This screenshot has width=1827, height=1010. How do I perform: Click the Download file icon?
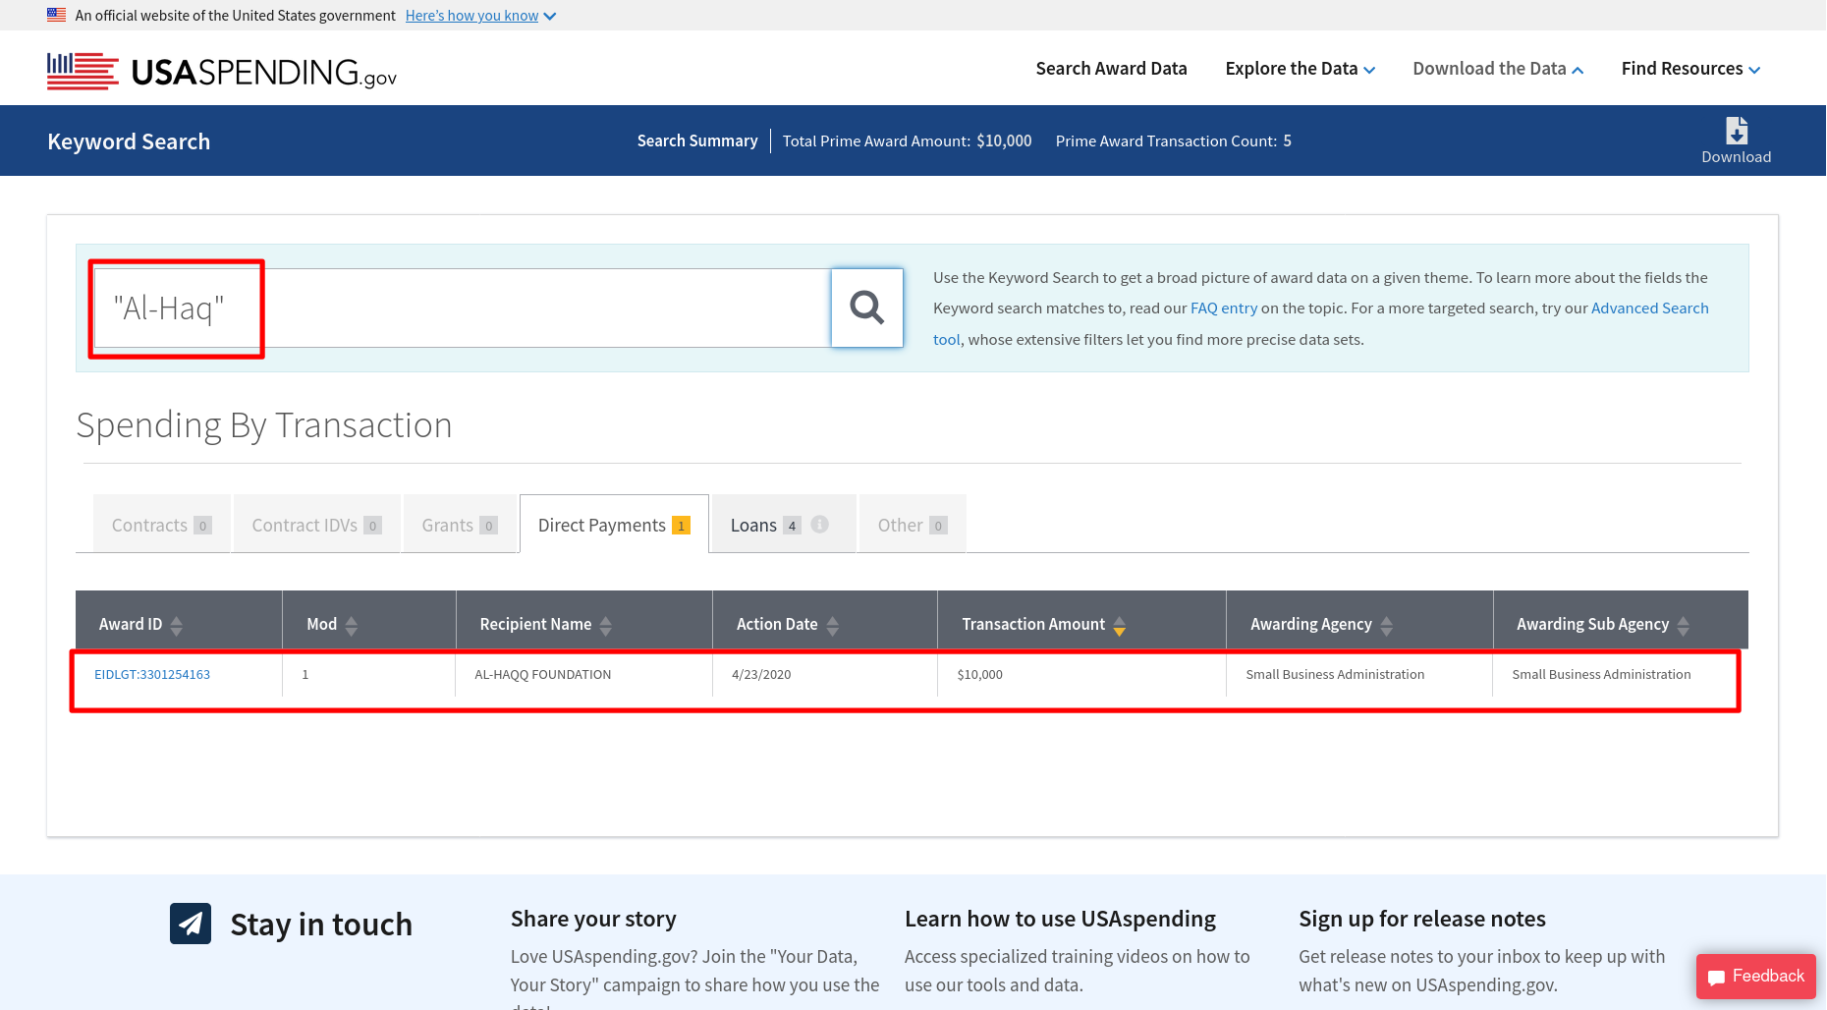pyautogui.click(x=1736, y=132)
